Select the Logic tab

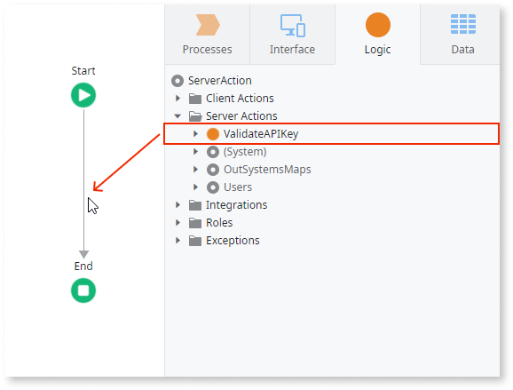pos(377,35)
